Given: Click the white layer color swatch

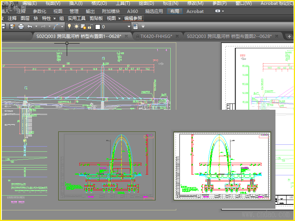Looking at the screenshot, I should coord(98,27).
